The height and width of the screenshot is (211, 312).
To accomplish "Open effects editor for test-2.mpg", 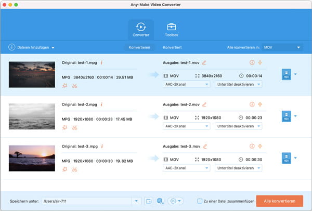I will (65, 127).
